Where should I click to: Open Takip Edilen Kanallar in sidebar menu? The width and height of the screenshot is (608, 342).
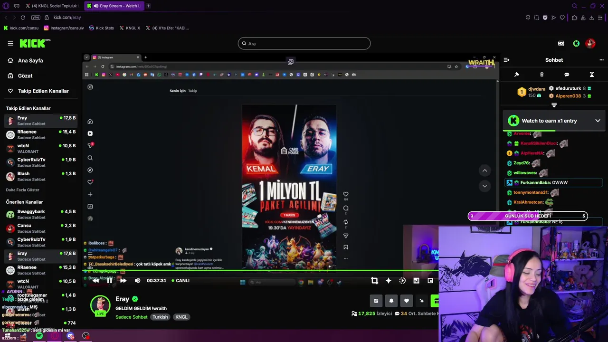[x=43, y=91]
